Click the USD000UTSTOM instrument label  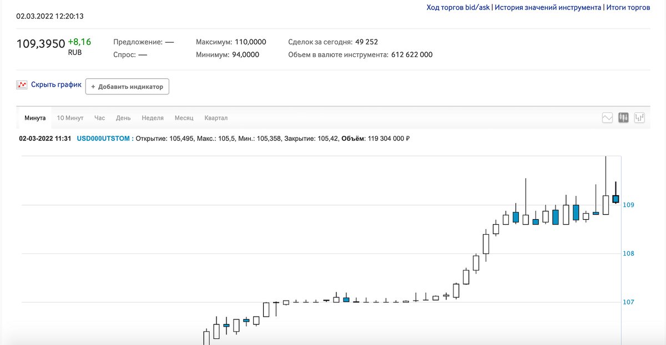click(x=103, y=138)
